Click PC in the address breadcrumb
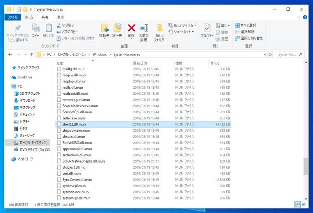 49,55
